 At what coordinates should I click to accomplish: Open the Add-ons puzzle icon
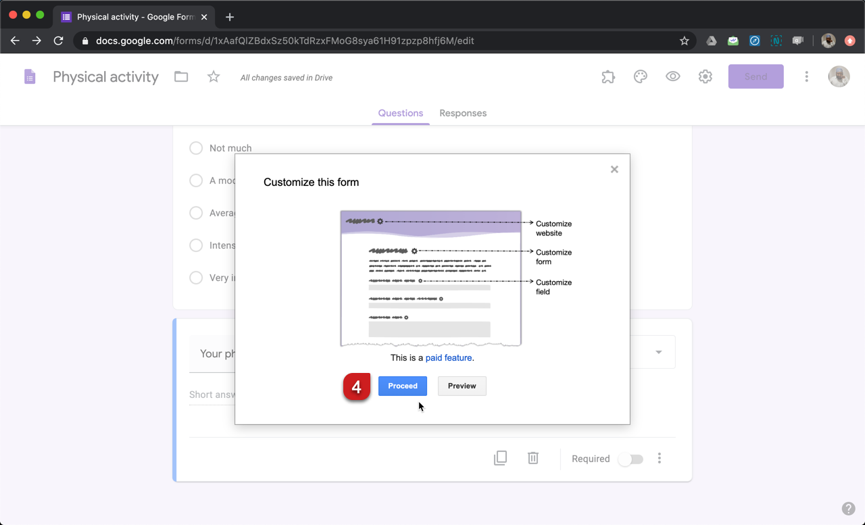(608, 76)
